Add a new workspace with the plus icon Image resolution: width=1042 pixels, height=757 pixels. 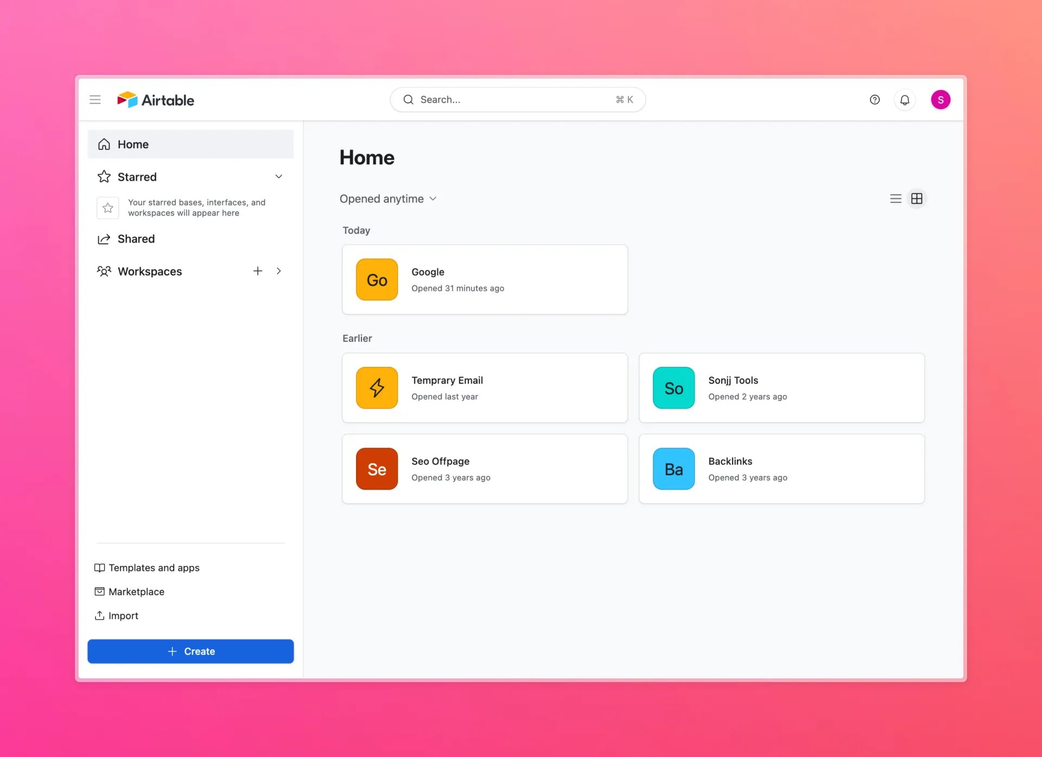[258, 271]
